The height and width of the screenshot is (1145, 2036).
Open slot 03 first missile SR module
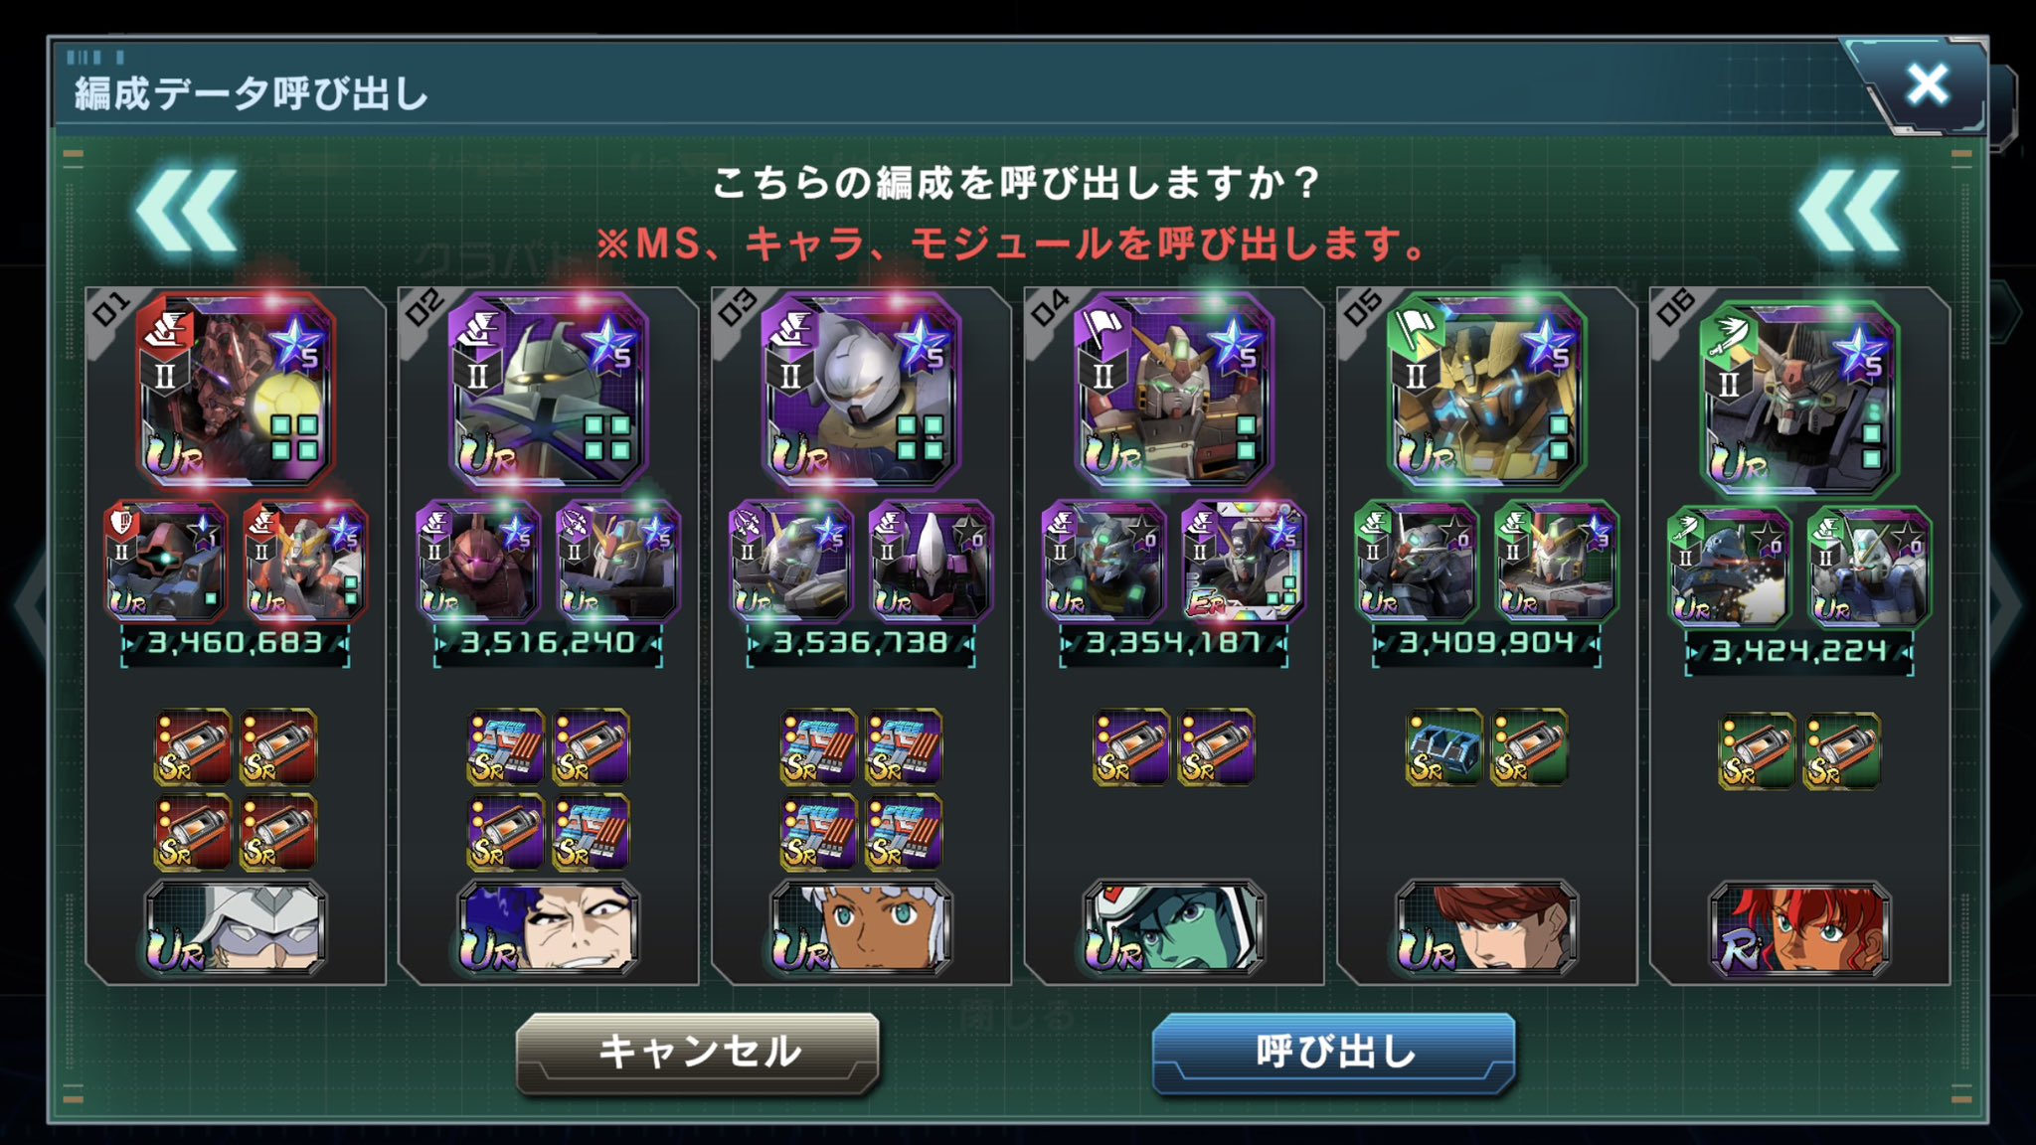click(x=818, y=746)
